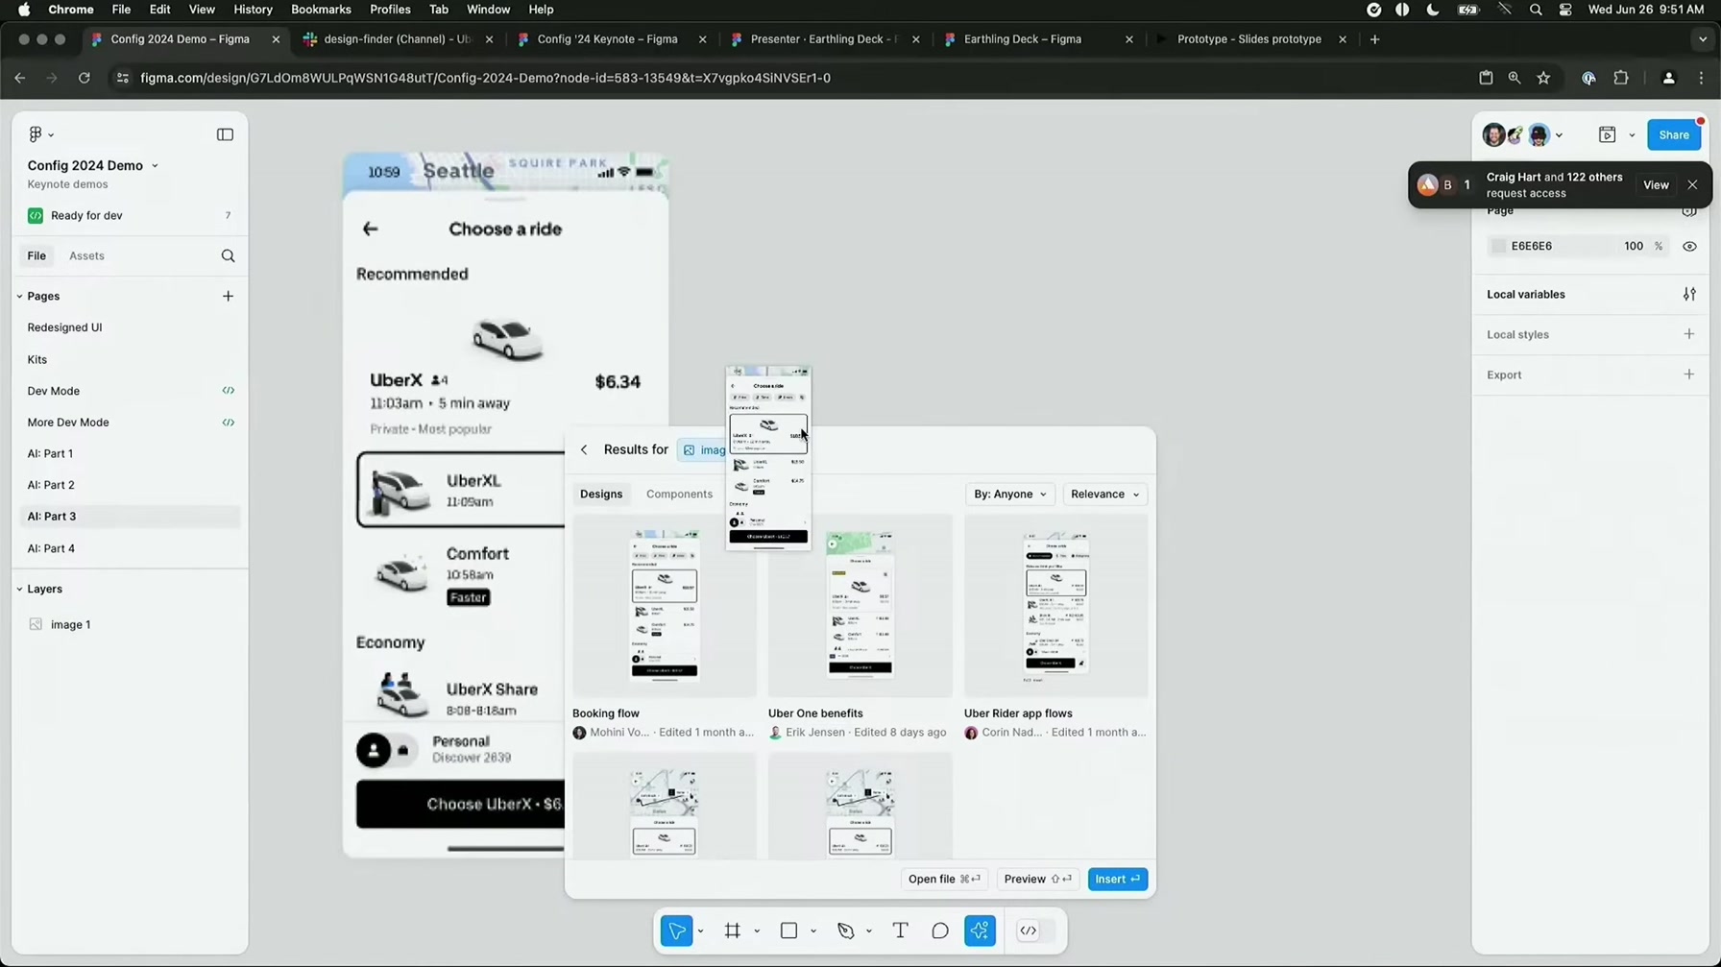
Task: Collapse the Layers section
Action: click(20, 589)
